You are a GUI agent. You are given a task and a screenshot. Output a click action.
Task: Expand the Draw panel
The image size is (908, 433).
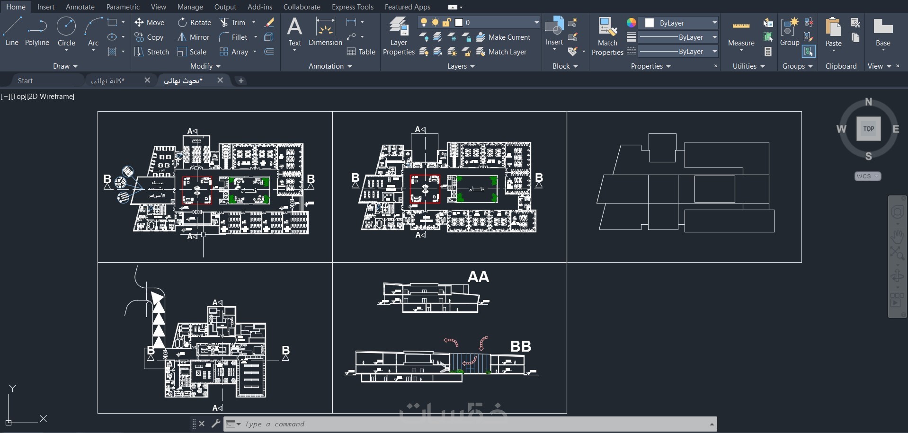pyautogui.click(x=65, y=66)
